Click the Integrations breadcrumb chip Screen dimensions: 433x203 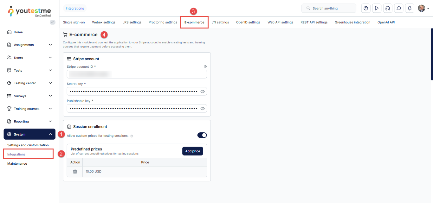75,9
